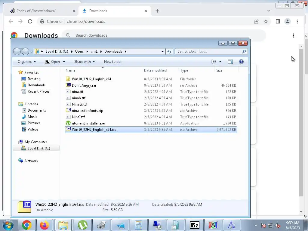Image resolution: width=308 pixels, height=231 pixels.
Task: Open uTorrent from the taskbar
Action: point(82,225)
